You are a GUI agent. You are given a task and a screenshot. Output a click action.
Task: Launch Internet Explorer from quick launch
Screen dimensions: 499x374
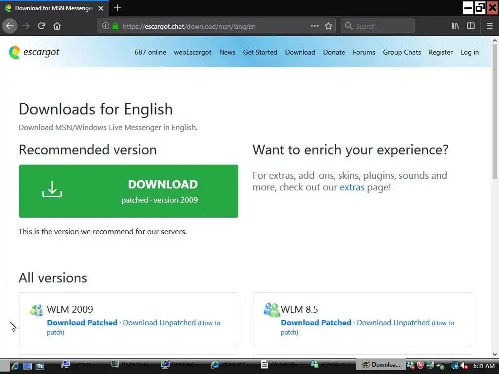15,366
